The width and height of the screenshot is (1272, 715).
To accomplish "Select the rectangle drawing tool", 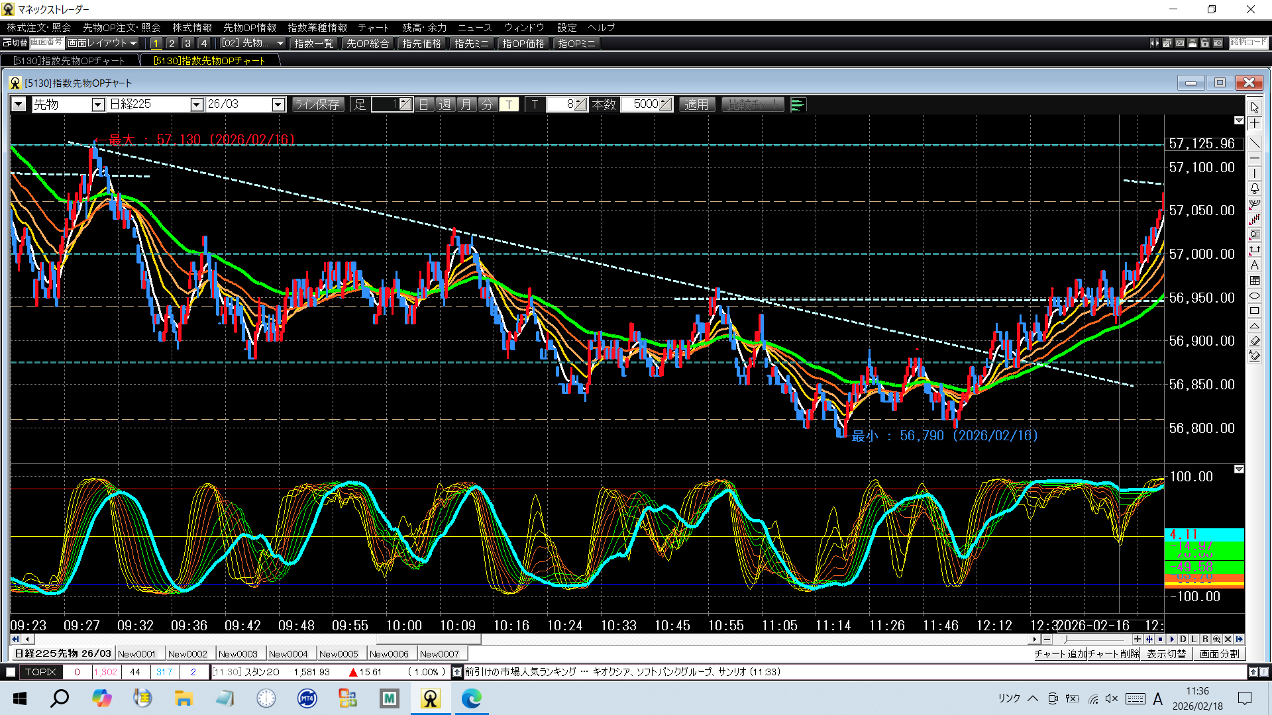I will tap(1255, 311).
